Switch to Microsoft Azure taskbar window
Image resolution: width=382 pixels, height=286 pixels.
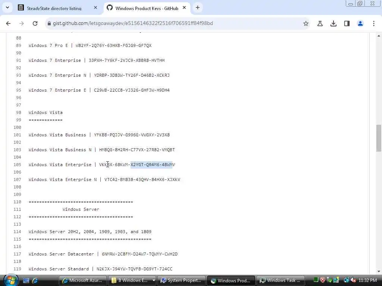tap(83, 280)
